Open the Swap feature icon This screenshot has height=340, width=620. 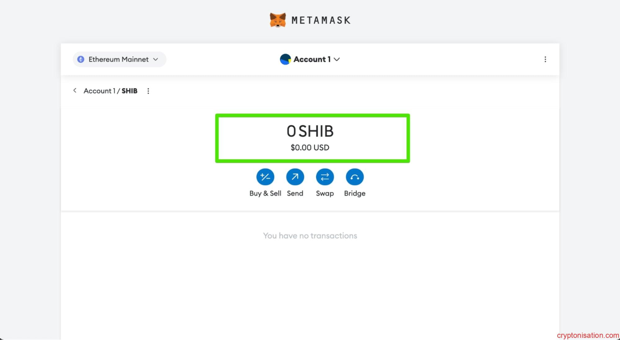[x=325, y=177]
